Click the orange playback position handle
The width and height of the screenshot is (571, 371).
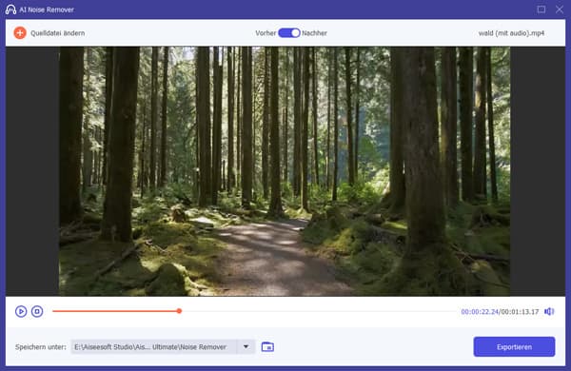coord(179,311)
